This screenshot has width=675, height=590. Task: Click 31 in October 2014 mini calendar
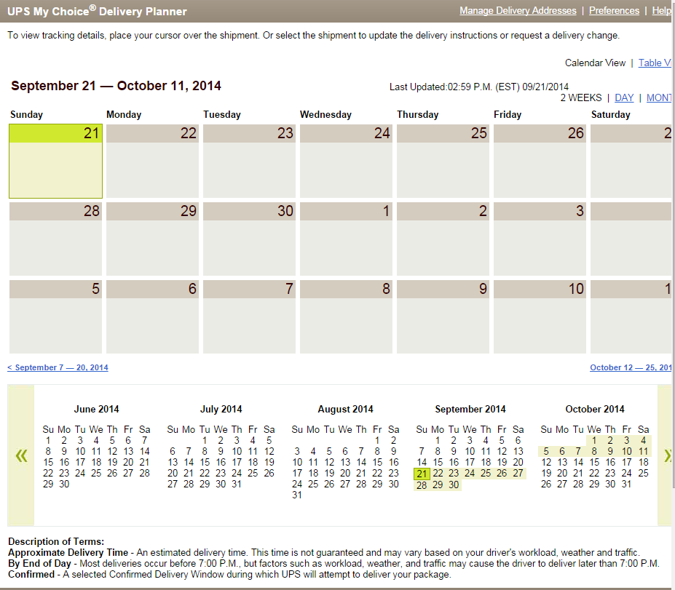[x=626, y=485]
